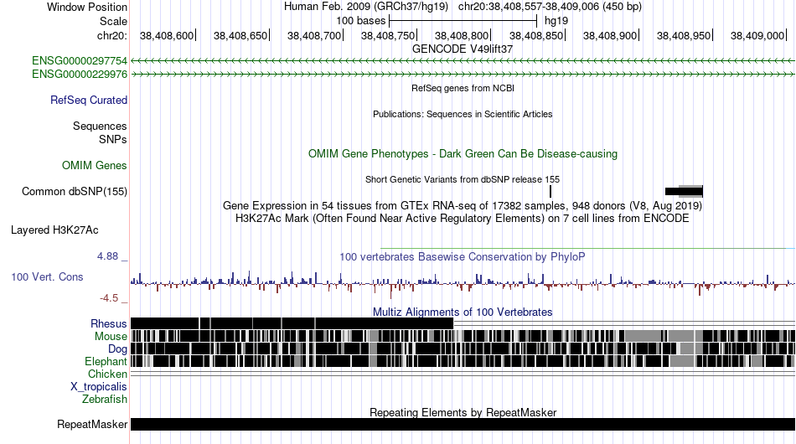Click the single-base dbSNP variant tick mark
The height and width of the screenshot is (444, 796).
[550, 191]
